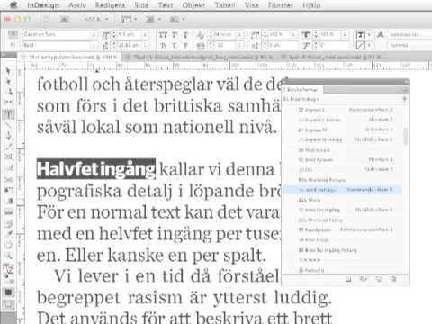The image size is (432, 324).
Task: Click the clear overrides icon in panel
Action: click(364, 279)
